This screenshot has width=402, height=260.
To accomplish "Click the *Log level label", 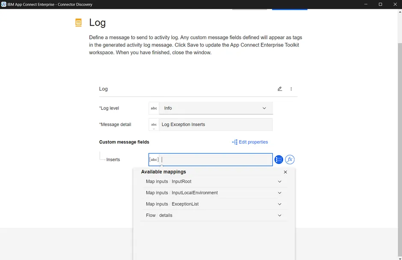I will (109, 108).
